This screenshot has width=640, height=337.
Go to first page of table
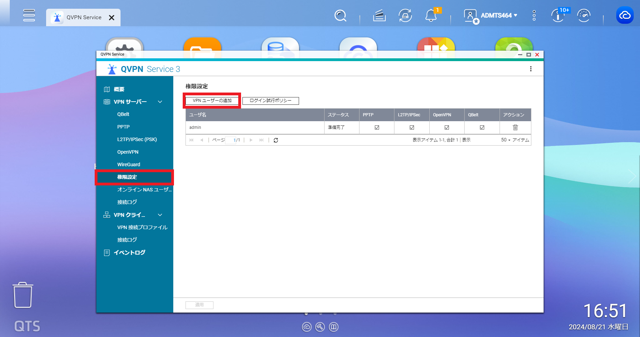pyautogui.click(x=191, y=140)
